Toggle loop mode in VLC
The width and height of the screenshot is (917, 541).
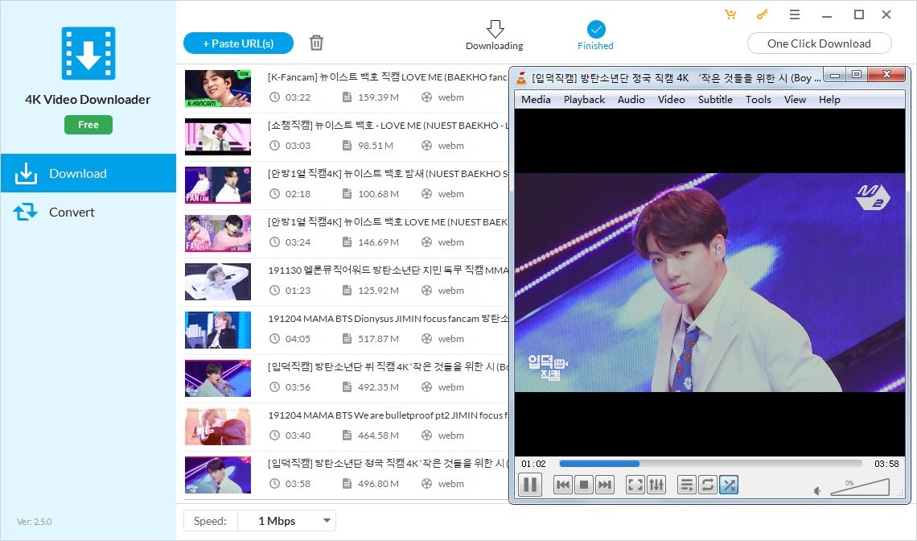(x=708, y=485)
